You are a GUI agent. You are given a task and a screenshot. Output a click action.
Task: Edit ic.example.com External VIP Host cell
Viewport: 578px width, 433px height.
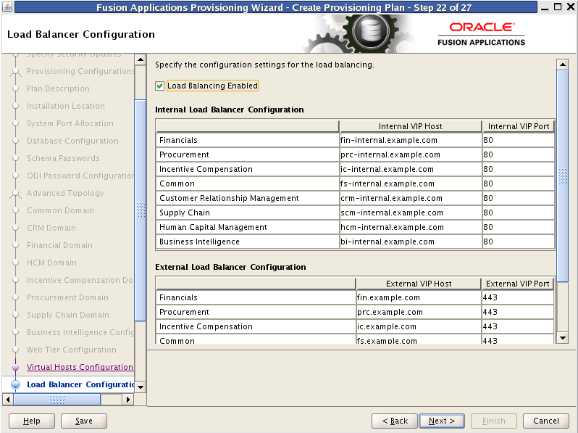[x=419, y=326]
